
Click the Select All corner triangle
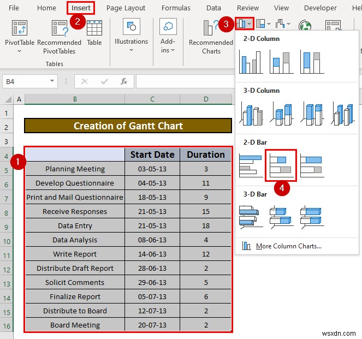8,99
